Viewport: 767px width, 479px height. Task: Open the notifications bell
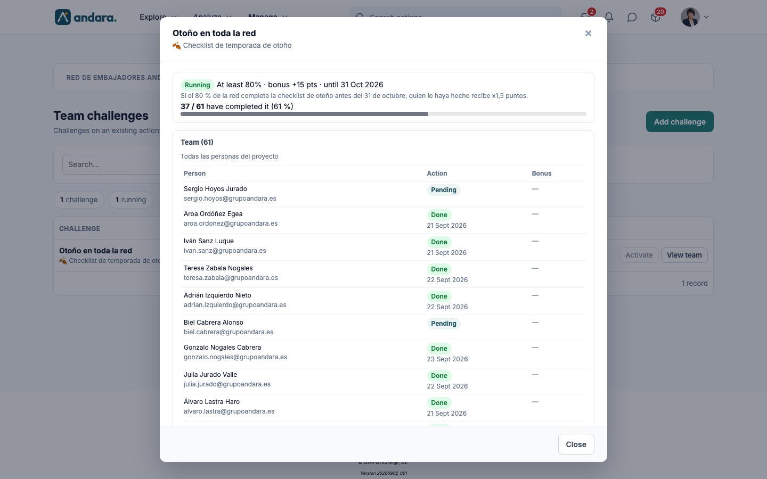pyautogui.click(x=609, y=17)
